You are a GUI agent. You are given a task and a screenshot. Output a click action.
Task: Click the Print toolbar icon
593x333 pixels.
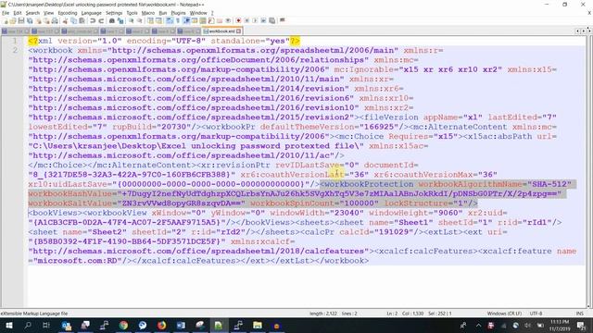(x=55, y=20)
